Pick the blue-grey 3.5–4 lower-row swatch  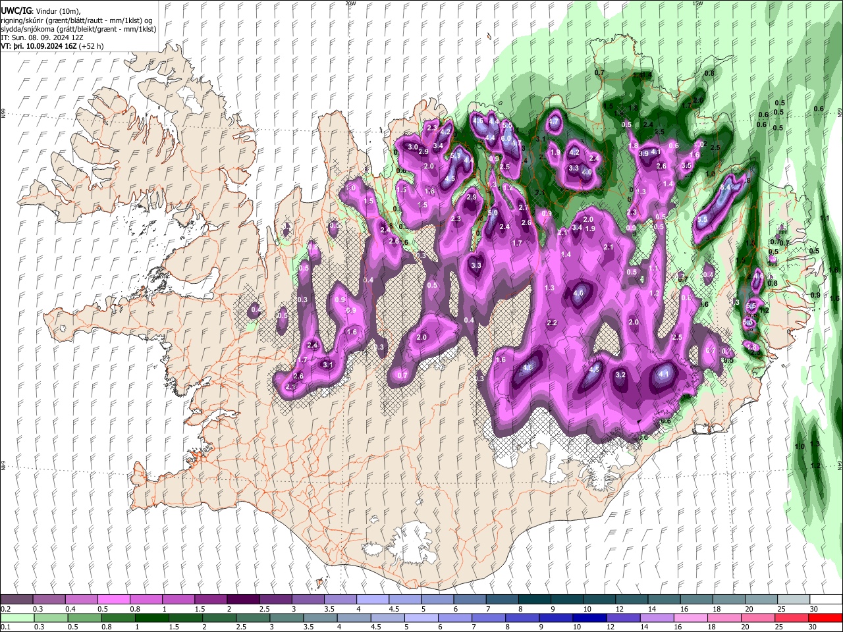pyautogui.click(x=320, y=618)
